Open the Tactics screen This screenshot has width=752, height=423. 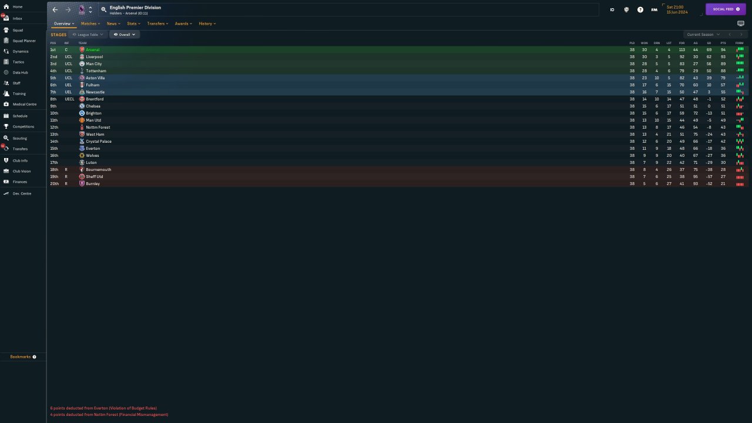19,62
